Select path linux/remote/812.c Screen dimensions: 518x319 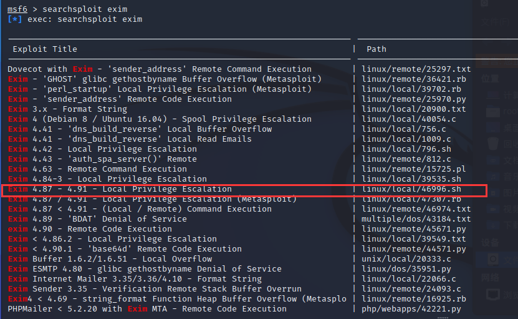pyautogui.click(x=406, y=159)
